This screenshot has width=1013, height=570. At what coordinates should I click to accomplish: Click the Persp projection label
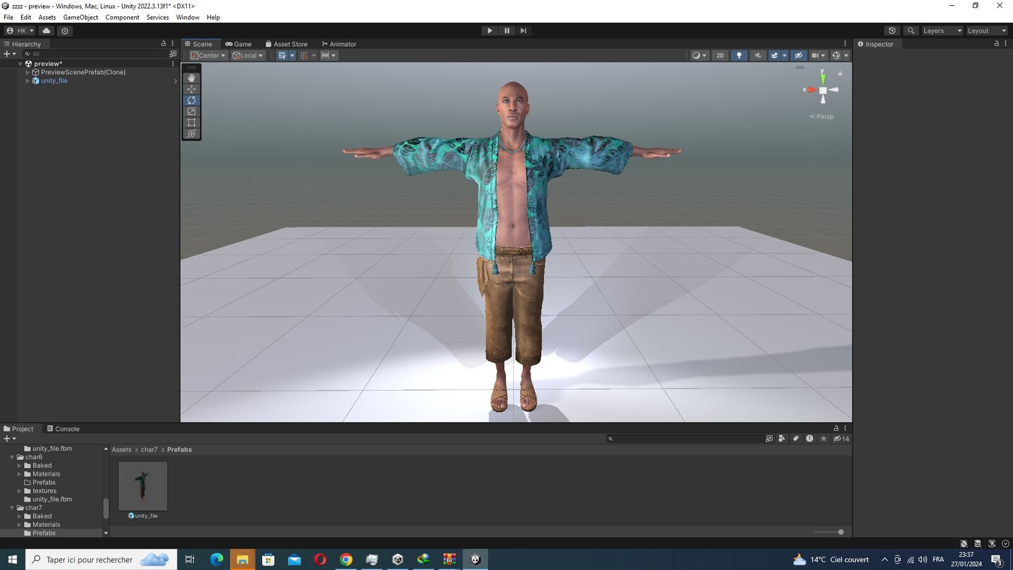click(822, 117)
